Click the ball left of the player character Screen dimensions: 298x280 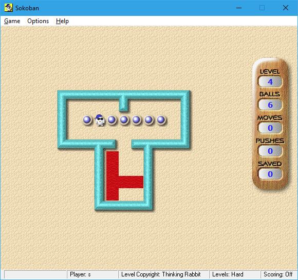87,120
